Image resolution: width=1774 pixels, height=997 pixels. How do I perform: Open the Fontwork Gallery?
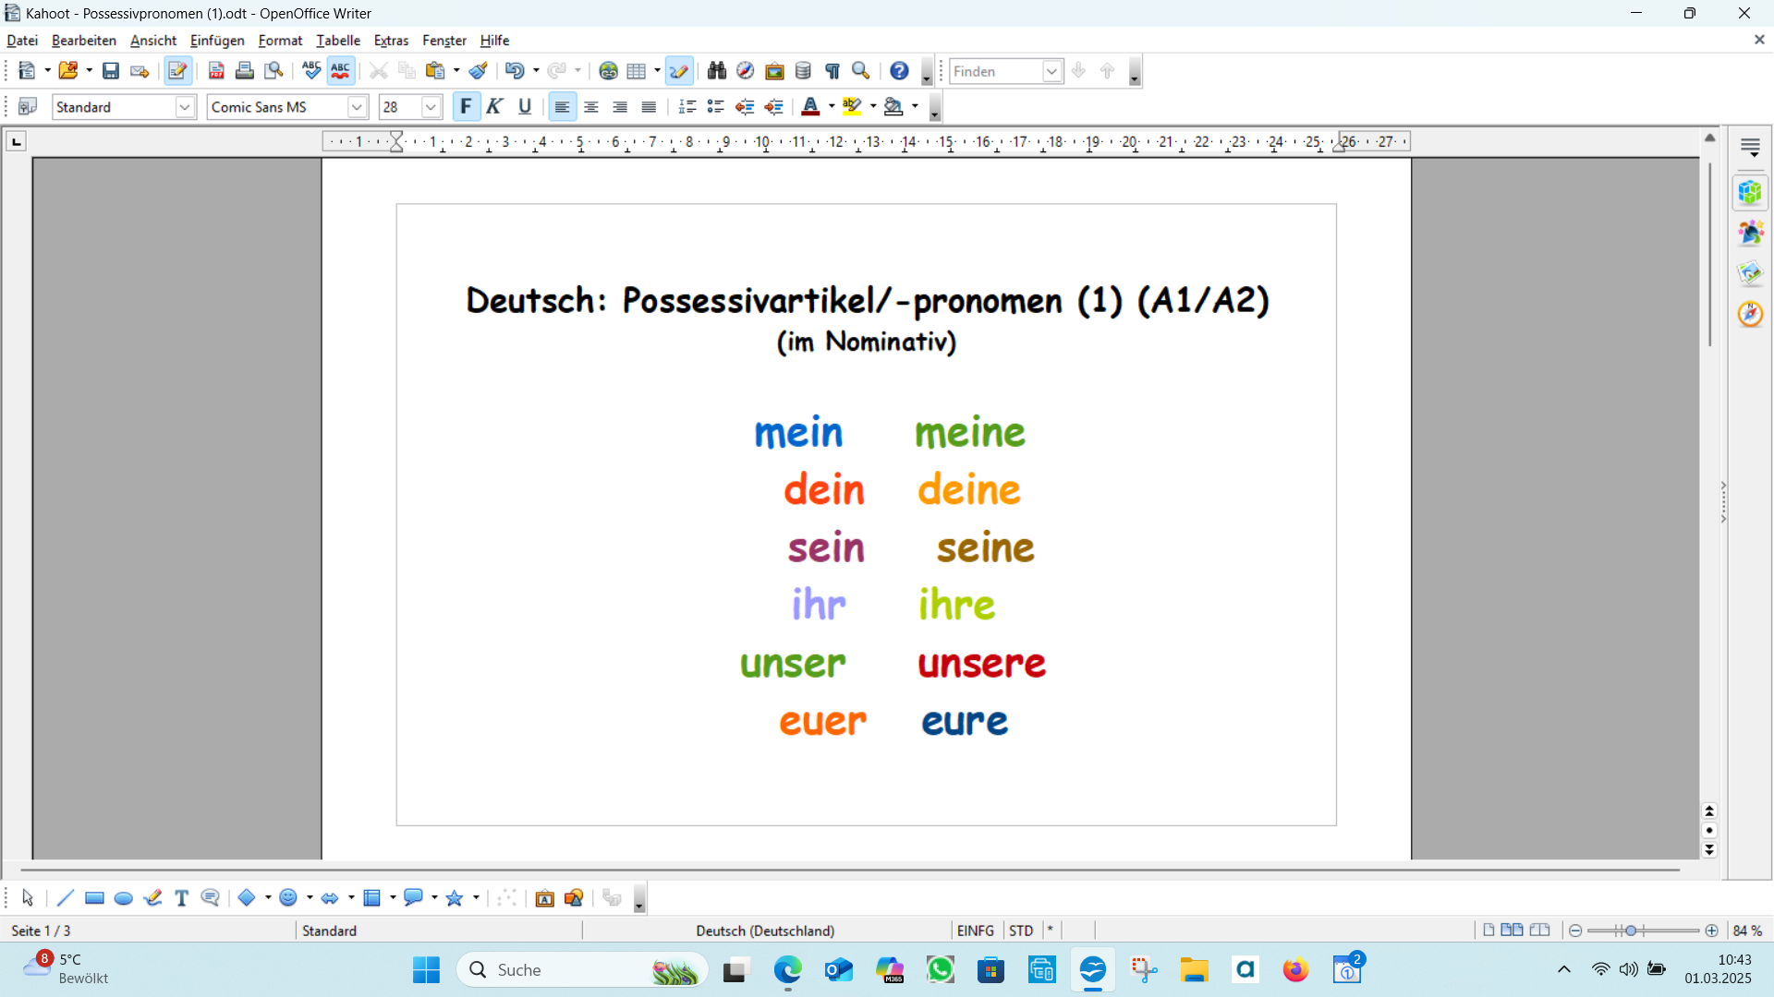click(544, 898)
